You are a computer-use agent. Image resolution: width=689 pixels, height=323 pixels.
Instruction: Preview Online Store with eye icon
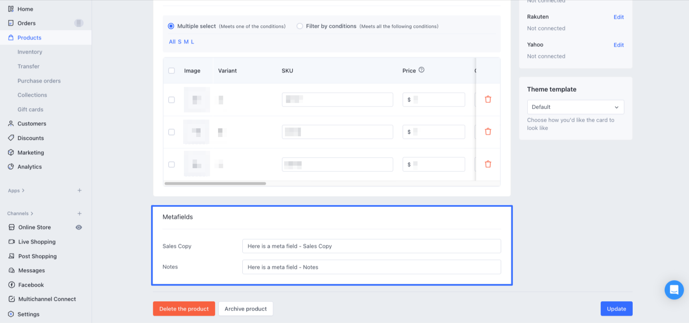tap(79, 227)
